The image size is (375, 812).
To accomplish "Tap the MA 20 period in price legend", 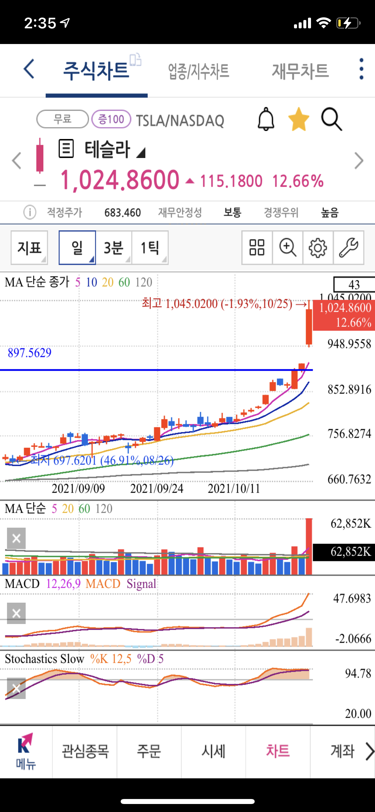I will click(x=108, y=282).
